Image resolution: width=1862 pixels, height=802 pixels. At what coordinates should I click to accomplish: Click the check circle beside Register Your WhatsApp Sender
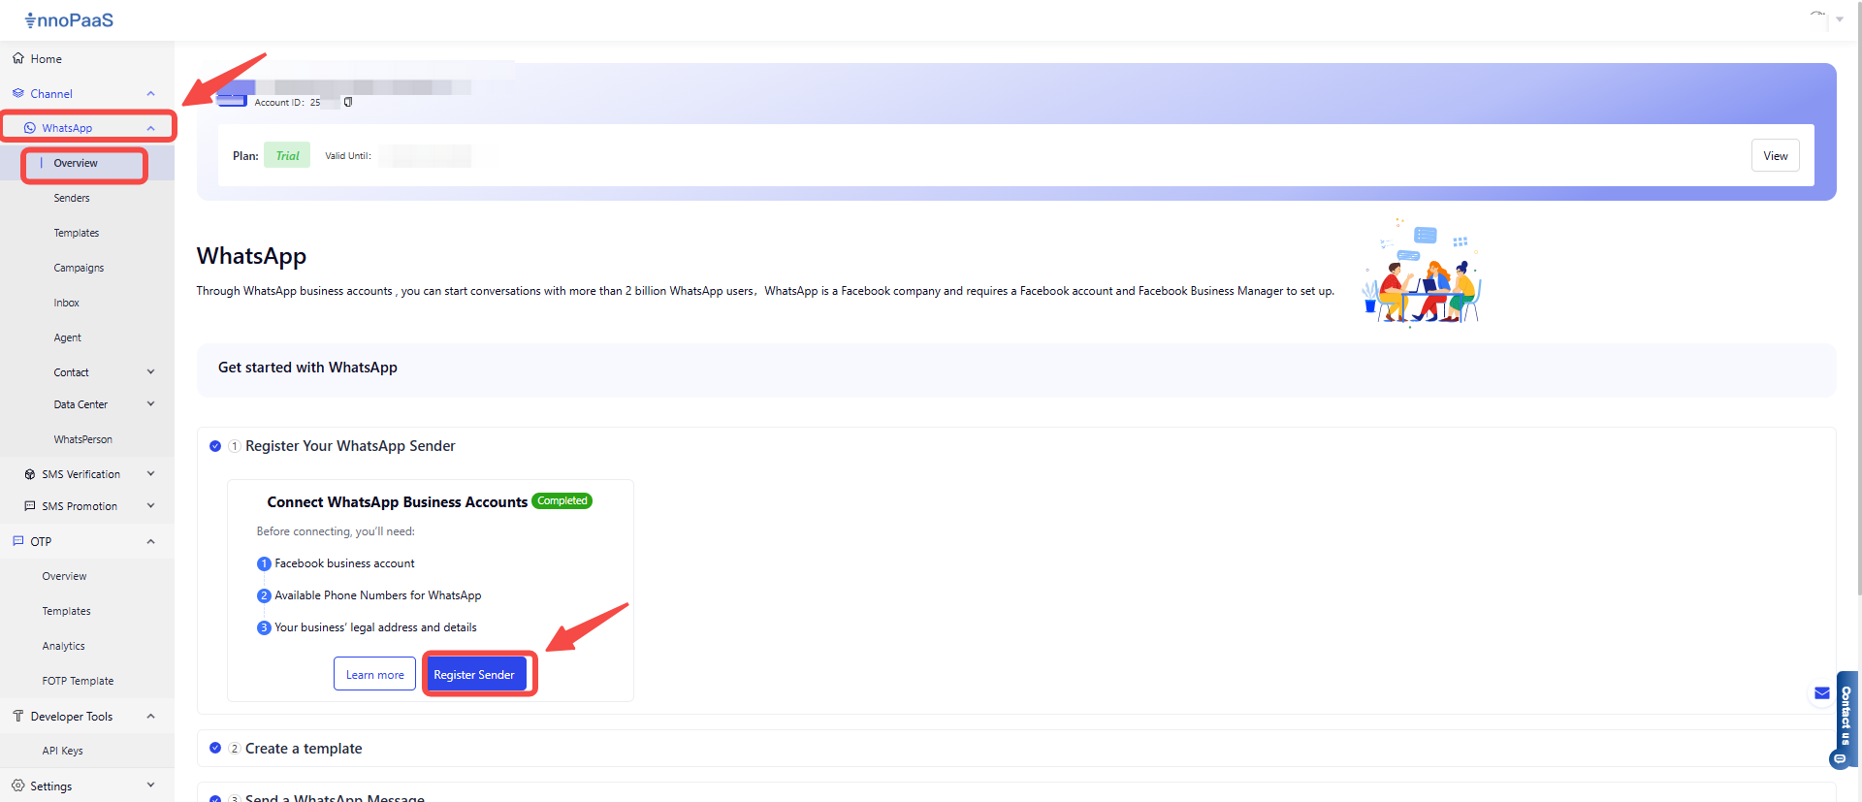click(x=215, y=446)
